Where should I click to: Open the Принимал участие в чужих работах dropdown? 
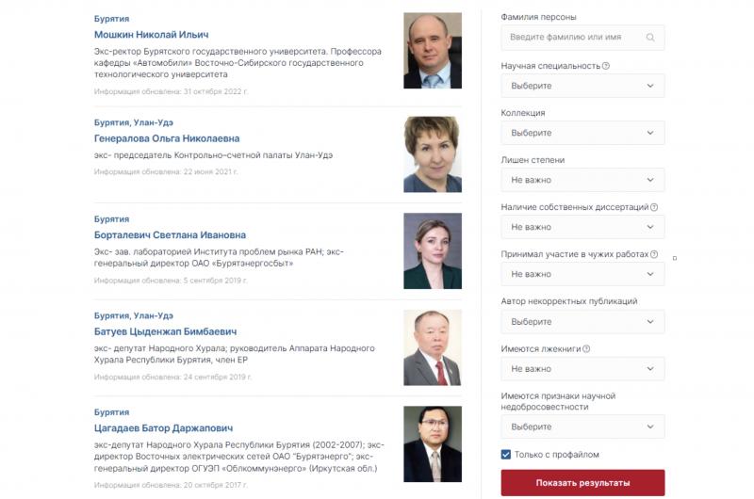[x=582, y=274]
